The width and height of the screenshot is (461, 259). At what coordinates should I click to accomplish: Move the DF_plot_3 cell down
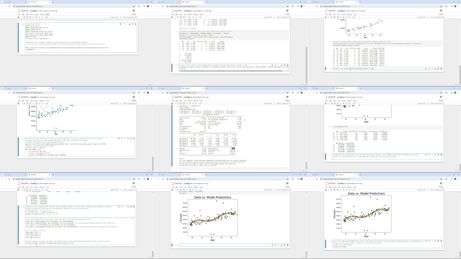pos(432,241)
